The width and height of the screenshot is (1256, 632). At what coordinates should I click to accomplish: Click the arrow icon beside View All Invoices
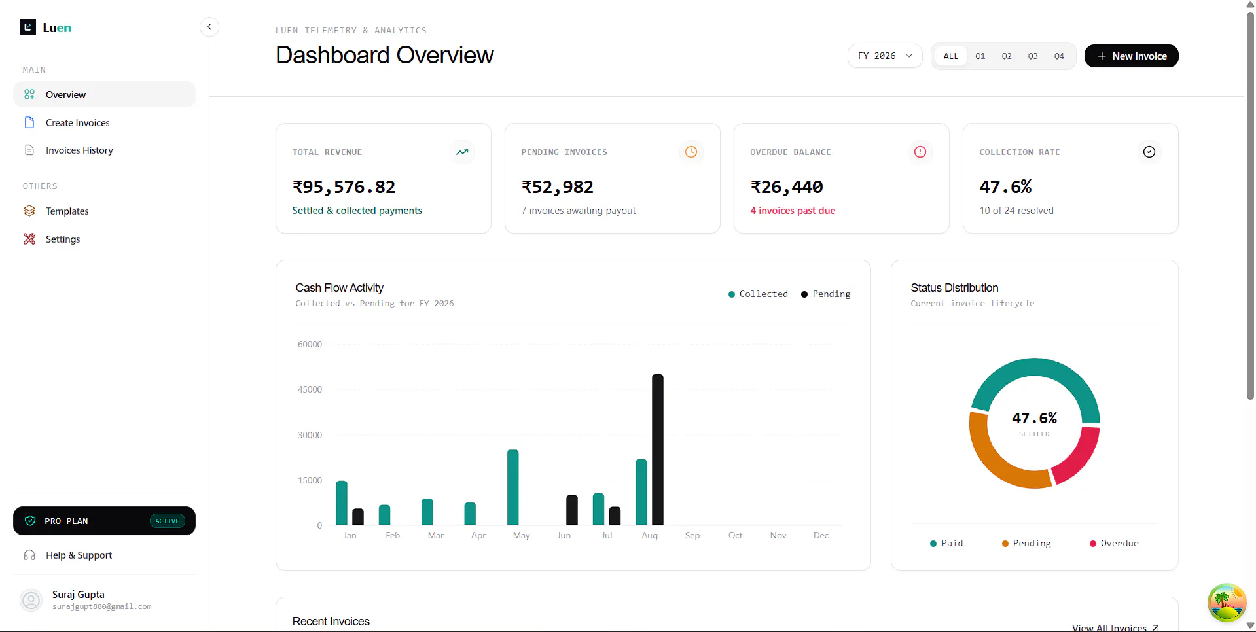coord(1156,628)
